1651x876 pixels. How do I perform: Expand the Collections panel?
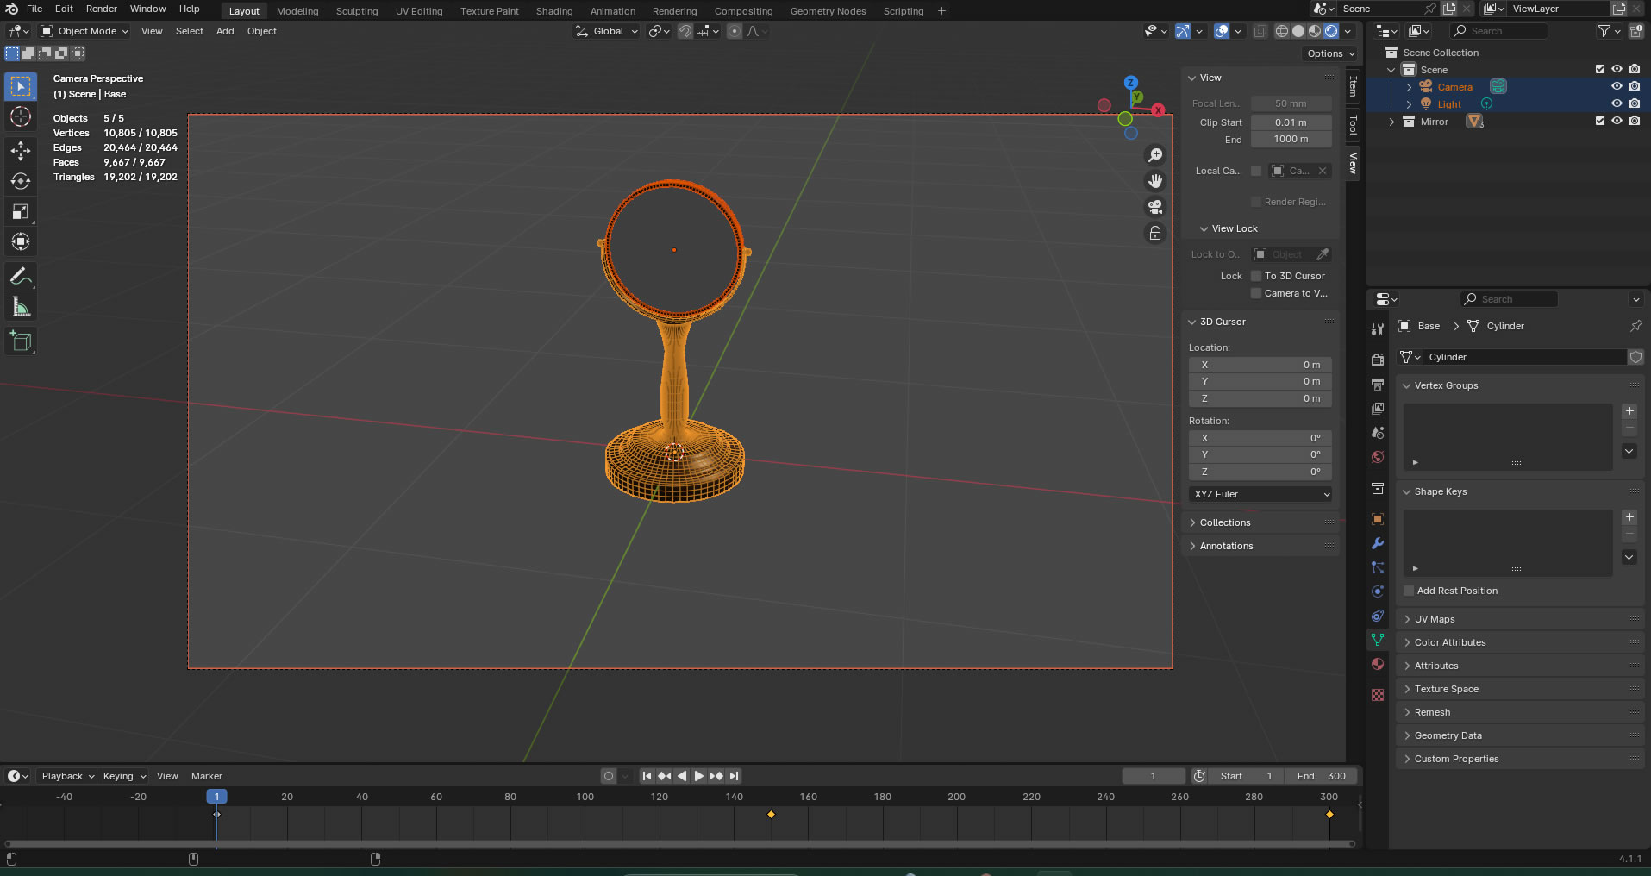point(1225,522)
